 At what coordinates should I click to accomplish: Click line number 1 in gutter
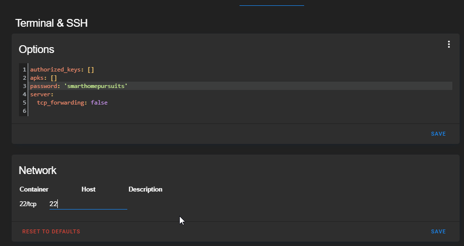tap(25, 70)
